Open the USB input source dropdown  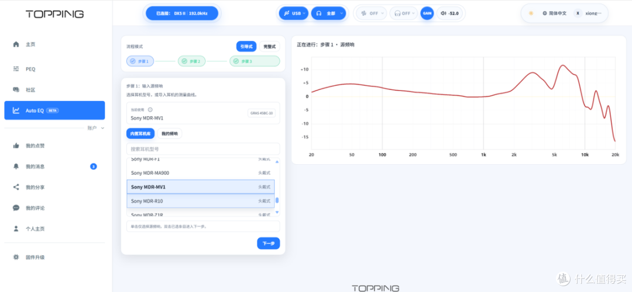click(x=293, y=13)
